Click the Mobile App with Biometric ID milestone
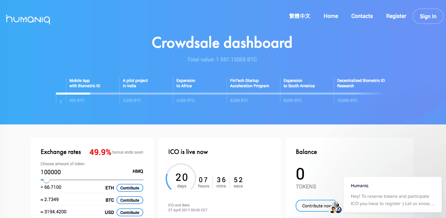 coord(84,83)
